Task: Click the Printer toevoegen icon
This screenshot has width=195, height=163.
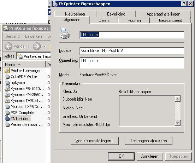Action: [7, 70]
